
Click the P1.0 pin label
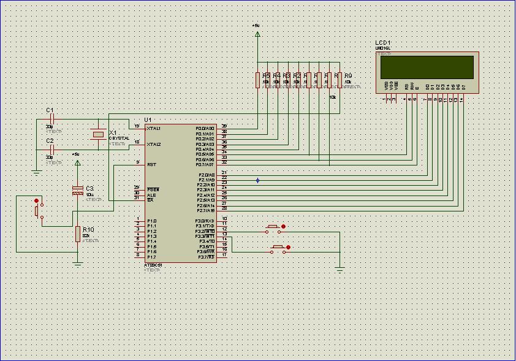coord(152,221)
